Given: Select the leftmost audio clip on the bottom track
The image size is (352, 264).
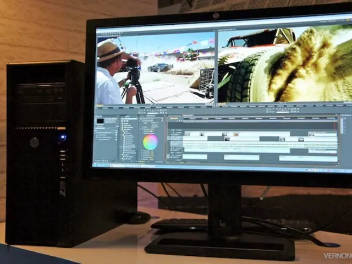Looking at the screenshot, I should click(x=194, y=157).
